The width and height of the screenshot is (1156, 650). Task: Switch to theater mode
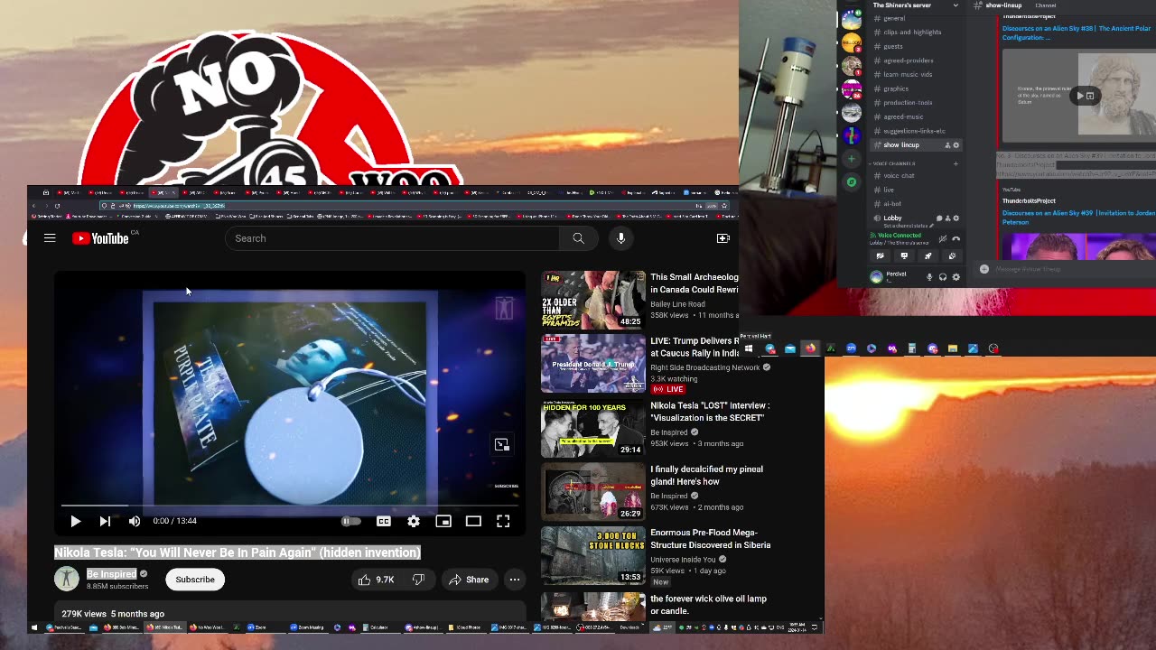473,521
